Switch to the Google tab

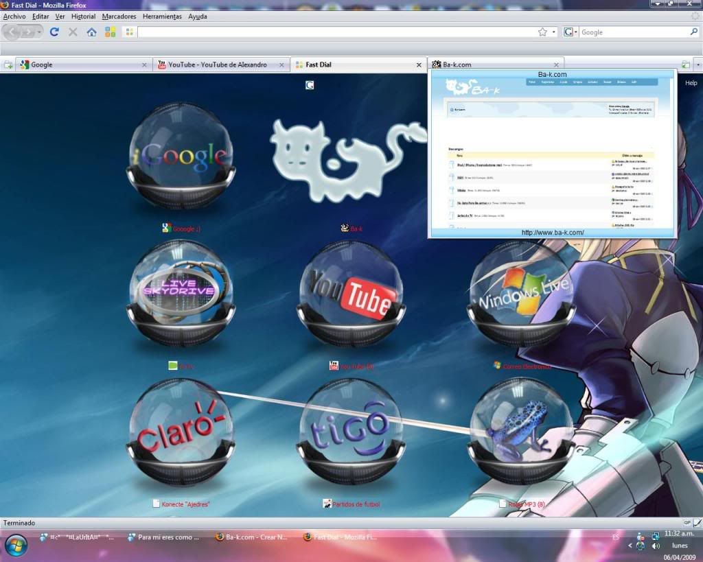[x=83, y=65]
